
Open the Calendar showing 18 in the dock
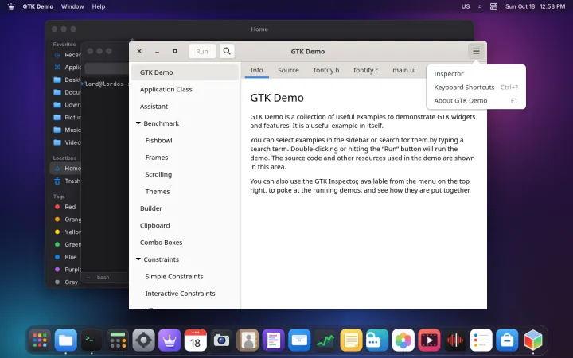coord(196,340)
